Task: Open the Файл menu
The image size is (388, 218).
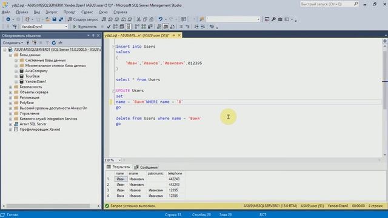Action: 6,12
